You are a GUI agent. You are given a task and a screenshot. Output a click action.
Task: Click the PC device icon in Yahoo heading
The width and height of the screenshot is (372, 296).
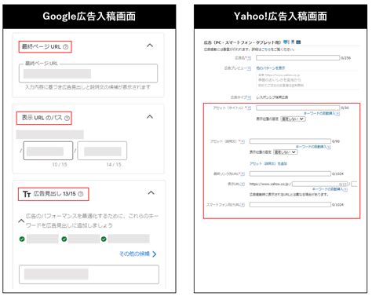[286, 42]
